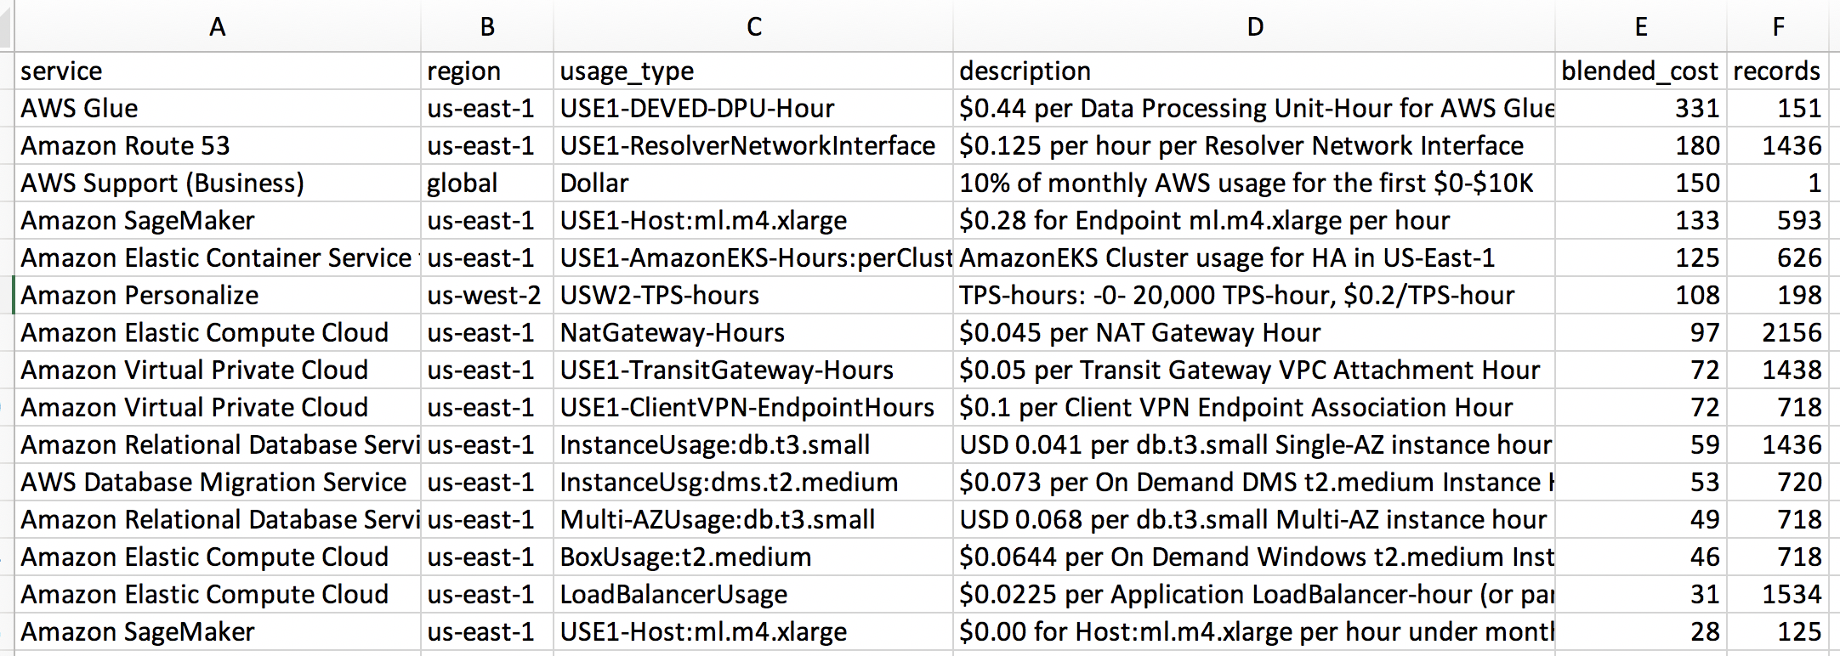Viewport: 1840px width, 656px height.
Task: Click the '$0.125 per hour per Resolver' description
Action: click(x=1254, y=146)
